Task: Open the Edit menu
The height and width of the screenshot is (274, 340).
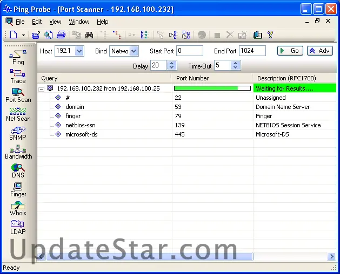Action: tap(37, 22)
